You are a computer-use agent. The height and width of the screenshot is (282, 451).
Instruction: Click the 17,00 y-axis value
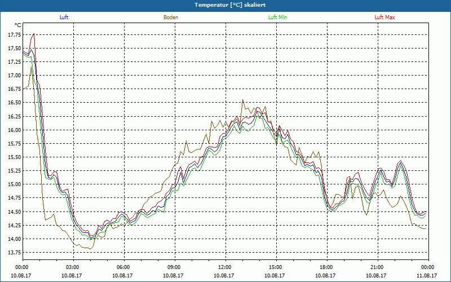[x=15, y=76]
